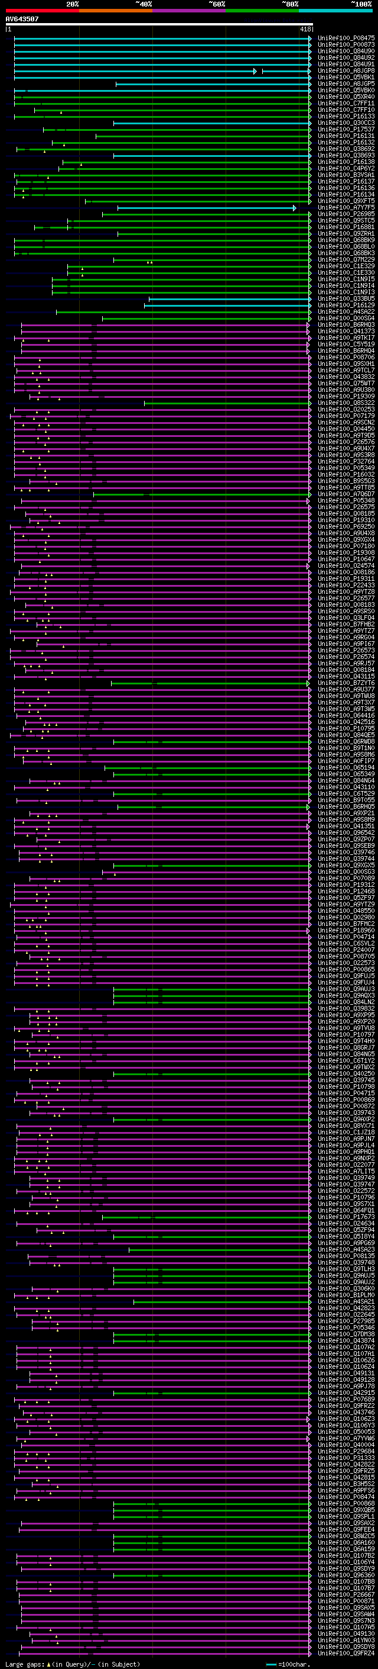Click the UniRef100_B6RHQ3 label
Screen dimensions: 378x1669
click(x=346, y=324)
